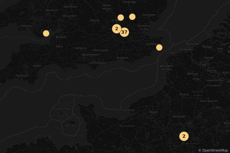This screenshot has width=230, height=153.
Task: Click the Southampton label
Action: [91, 55]
